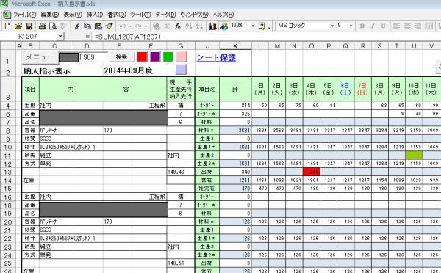The height and width of the screenshot is (273, 441).
Task: Click the AutoSum sigma icon
Action: pos(167,26)
